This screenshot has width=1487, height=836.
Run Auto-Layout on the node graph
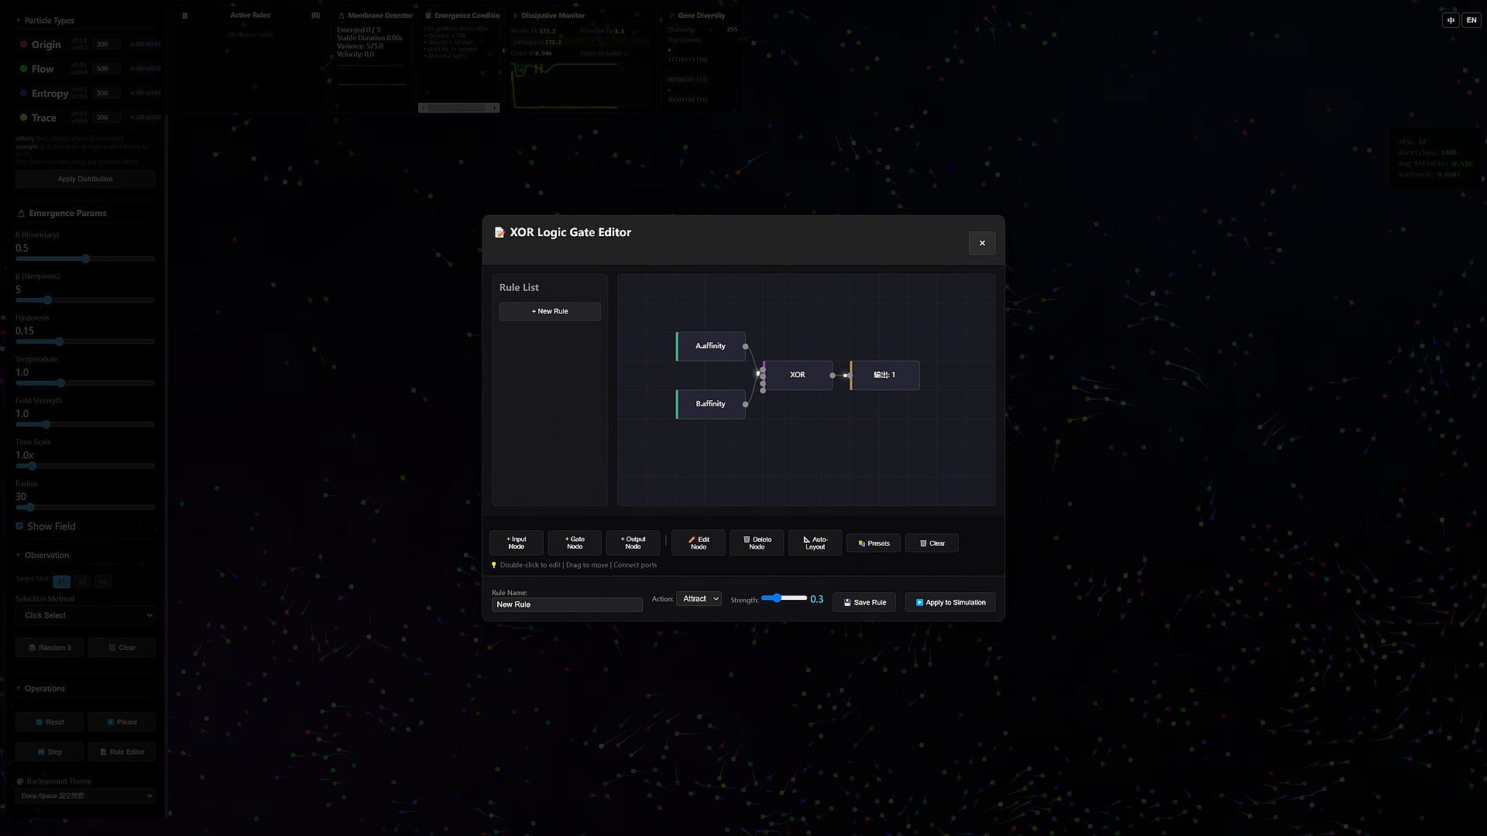click(815, 543)
